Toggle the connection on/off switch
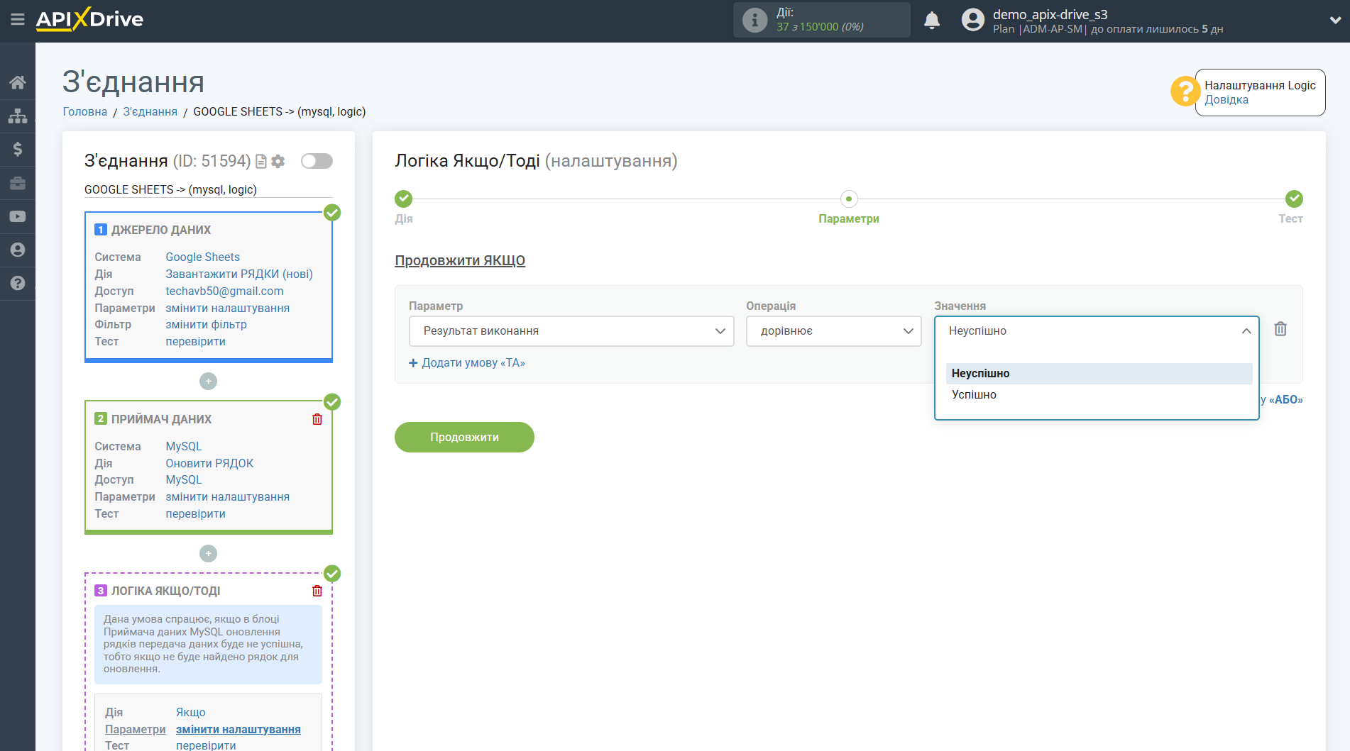Image resolution: width=1350 pixels, height=751 pixels. coord(317,161)
